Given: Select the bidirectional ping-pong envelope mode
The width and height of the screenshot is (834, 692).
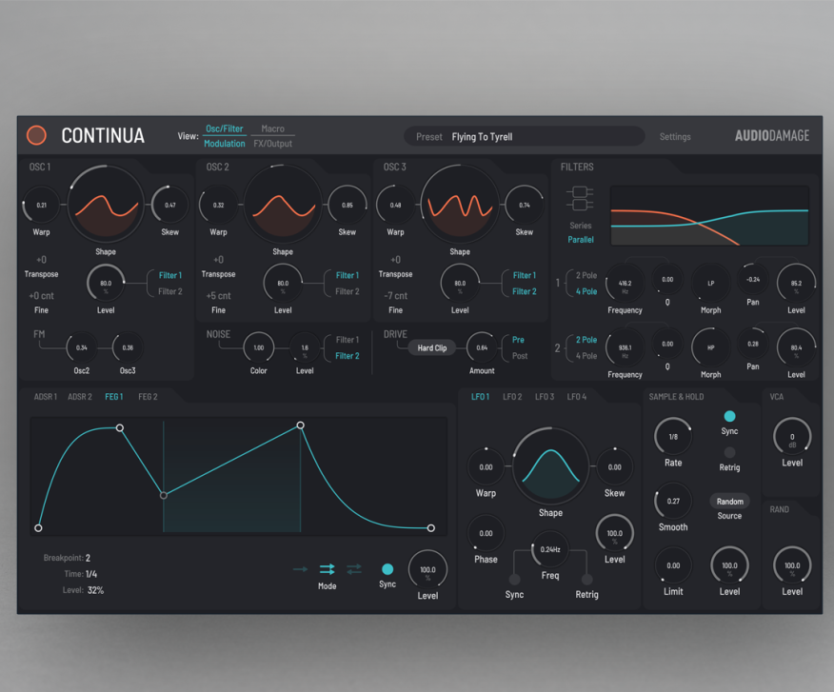Looking at the screenshot, I should [354, 568].
